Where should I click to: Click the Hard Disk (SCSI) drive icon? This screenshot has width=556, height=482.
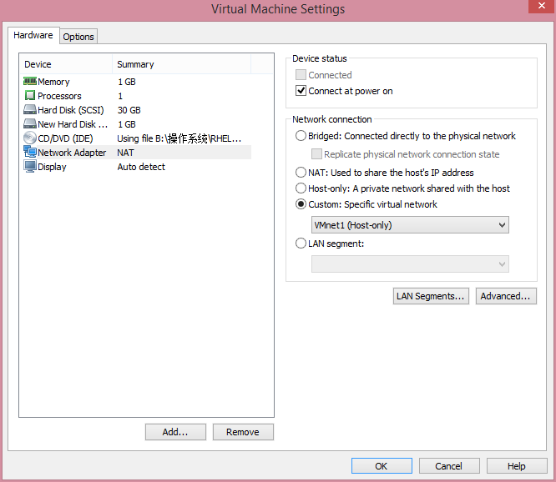(x=30, y=110)
